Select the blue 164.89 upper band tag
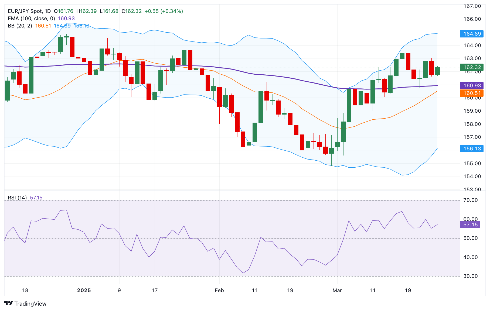 472,34
